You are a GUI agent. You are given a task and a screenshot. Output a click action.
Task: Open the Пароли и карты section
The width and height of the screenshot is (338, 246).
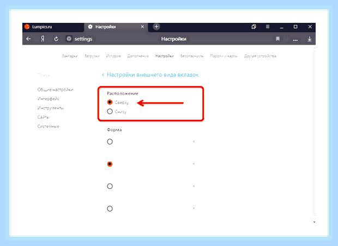[x=224, y=56]
